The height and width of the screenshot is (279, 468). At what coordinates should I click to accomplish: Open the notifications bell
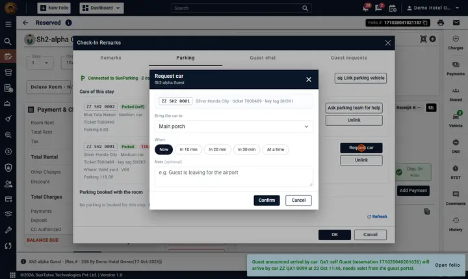pyautogui.click(x=365, y=8)
